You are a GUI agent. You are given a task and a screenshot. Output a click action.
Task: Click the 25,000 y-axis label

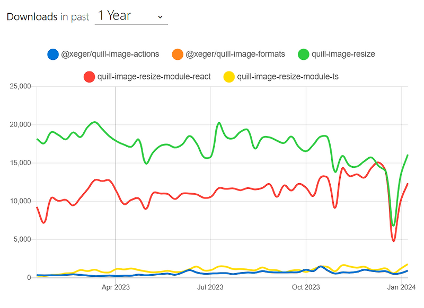point(20,86)
